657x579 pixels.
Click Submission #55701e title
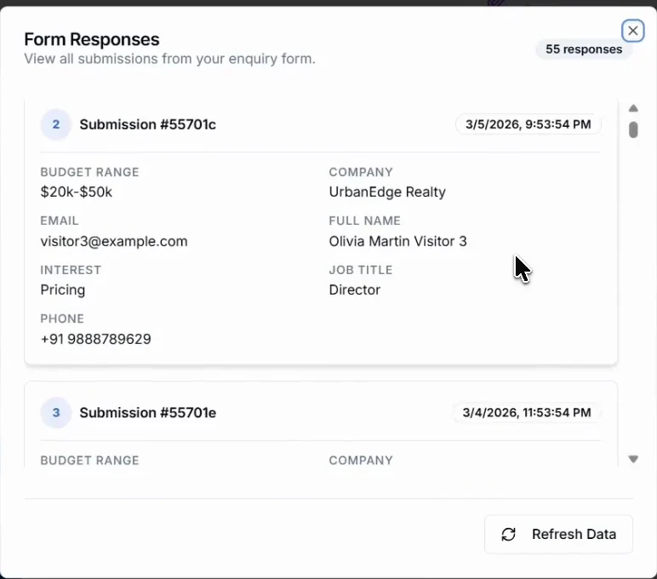(148, 413)
